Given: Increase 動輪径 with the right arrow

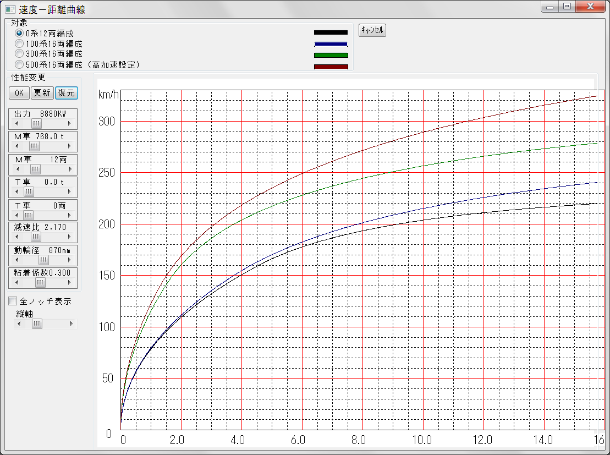Looking at the screenshot, I should (x=69, y=260).
